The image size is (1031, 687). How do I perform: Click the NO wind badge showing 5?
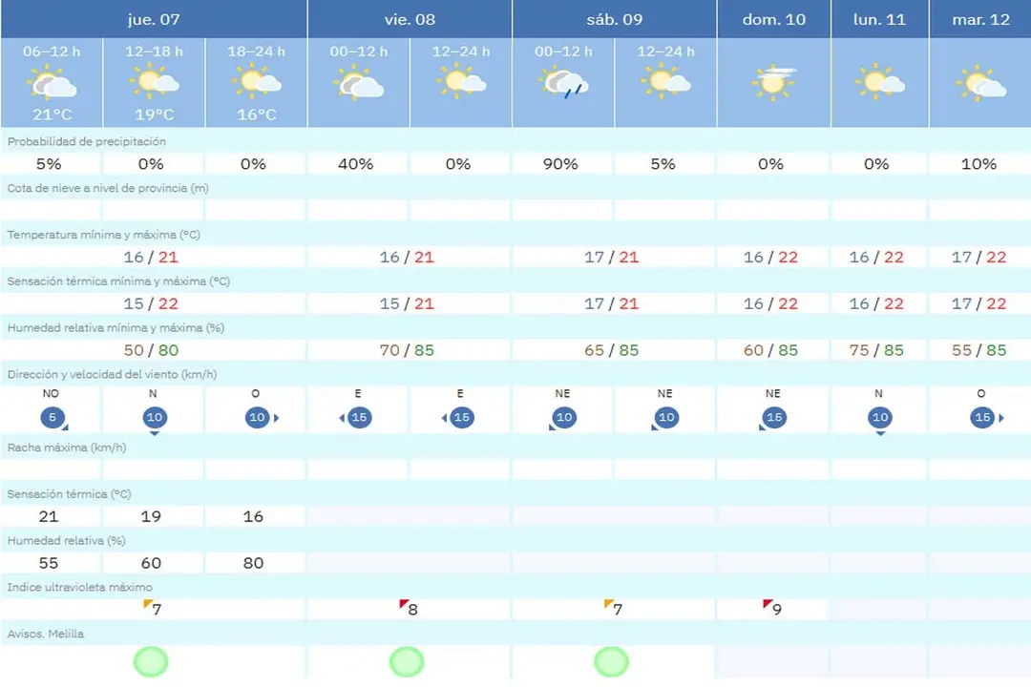tap(53, 418)
